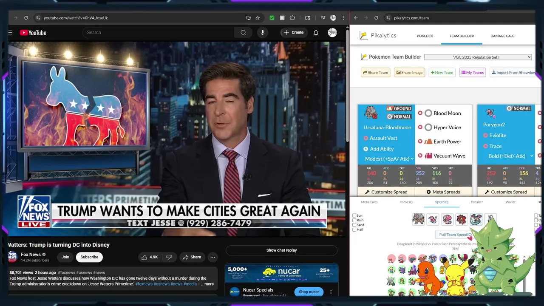Remove Earth Power move with its X

(420, 142)
